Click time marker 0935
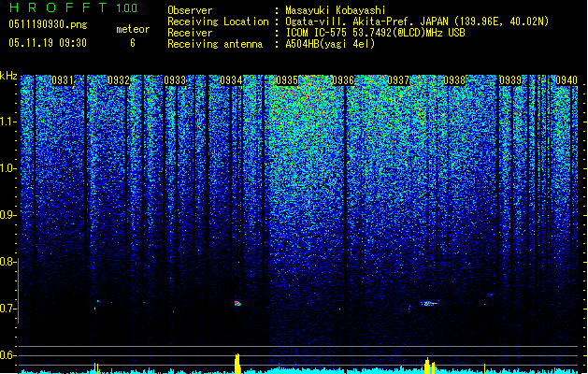Viewport: 588px width, 374px height. click(287, 80)
